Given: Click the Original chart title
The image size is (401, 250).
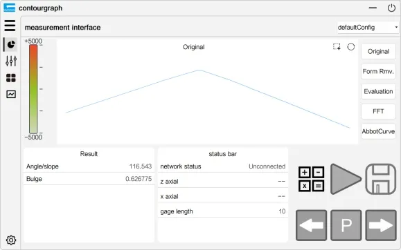Looking at the screenshot, I should point(194,47).
